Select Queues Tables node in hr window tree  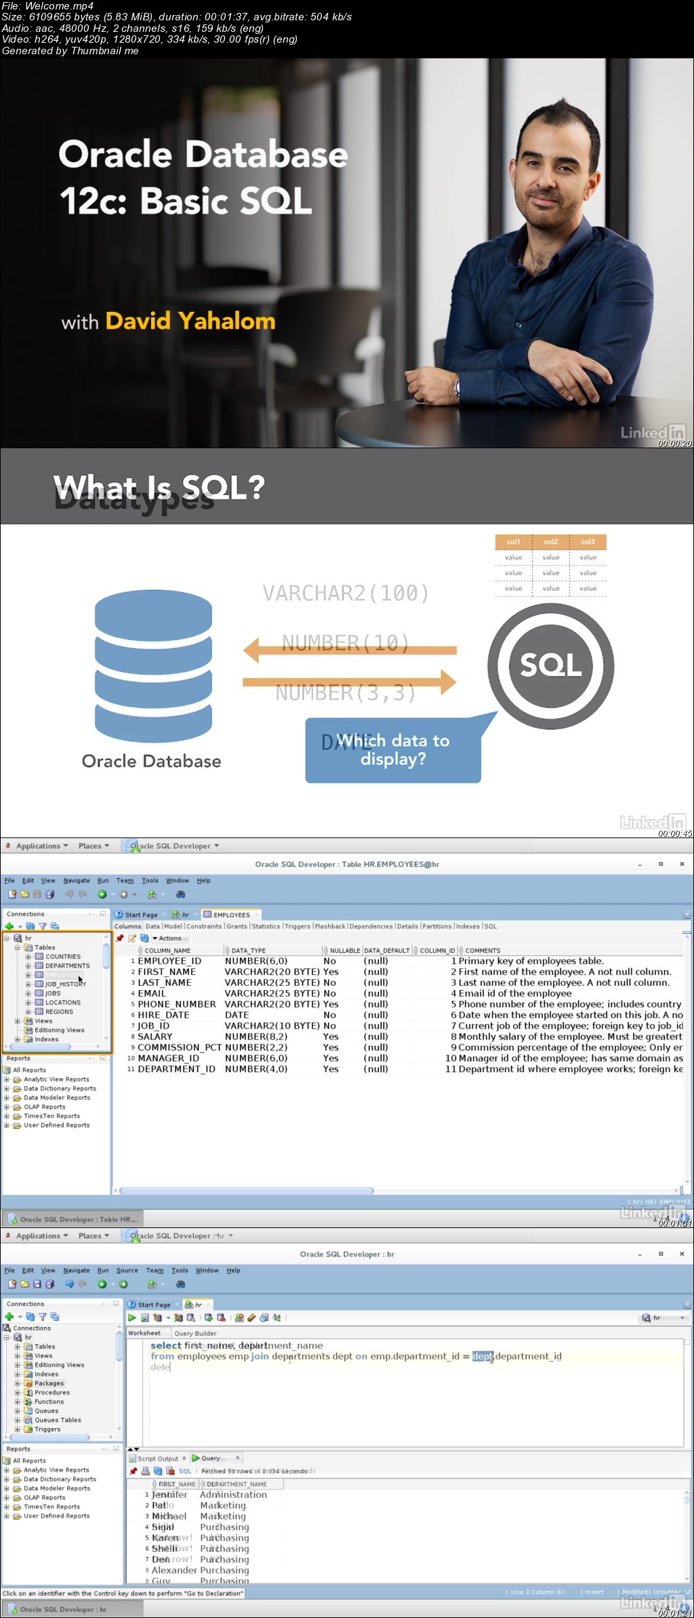click(x=57, y=1420)
